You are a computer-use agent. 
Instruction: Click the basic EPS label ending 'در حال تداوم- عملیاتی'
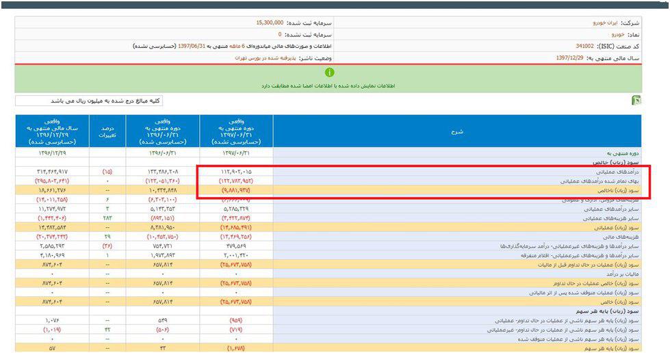(x=567, y=321)
